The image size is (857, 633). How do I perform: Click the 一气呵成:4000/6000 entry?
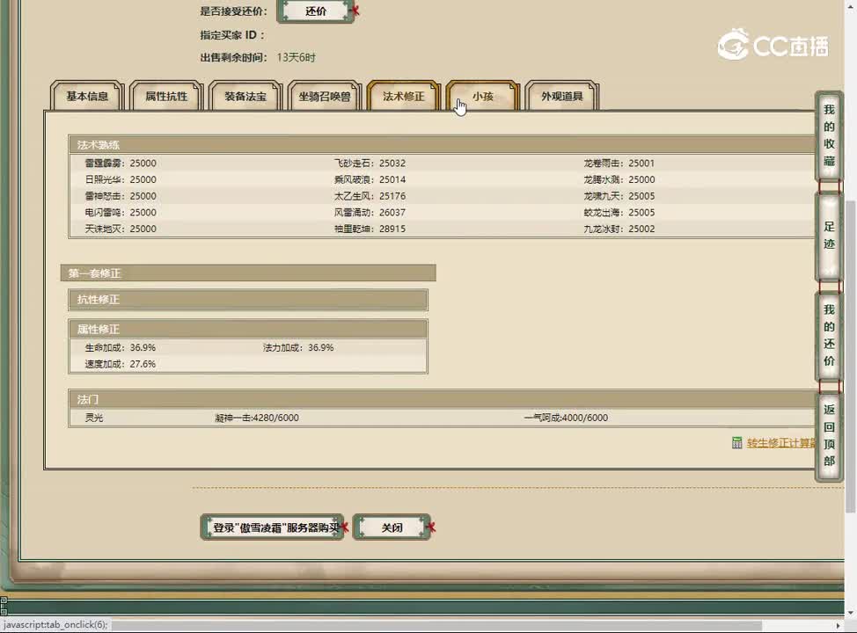tap(566, 418)
